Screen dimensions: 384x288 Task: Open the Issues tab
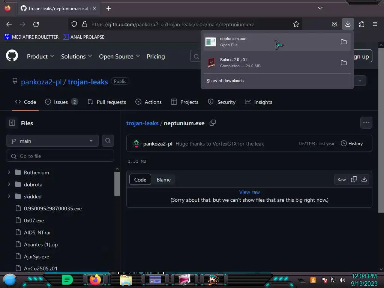[61, 102]
